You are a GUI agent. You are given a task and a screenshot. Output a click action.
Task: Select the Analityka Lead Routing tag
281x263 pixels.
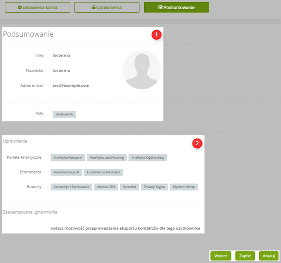tap(107, 157)
